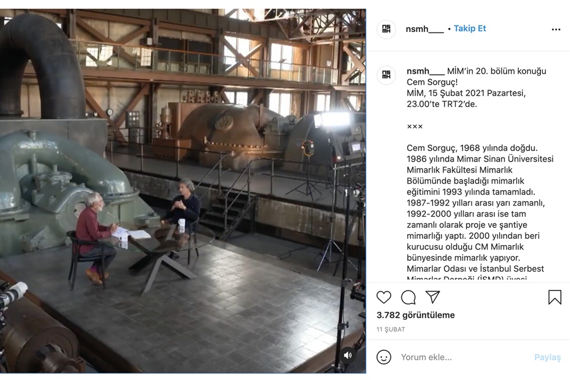
Task: Follow the account with Takip Et
Action: 470,28
